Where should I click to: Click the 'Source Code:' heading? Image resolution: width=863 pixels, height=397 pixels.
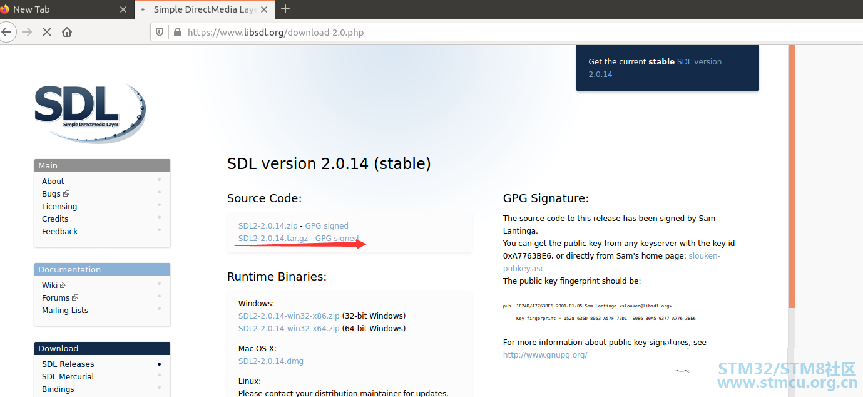click(x=264, y=198)
